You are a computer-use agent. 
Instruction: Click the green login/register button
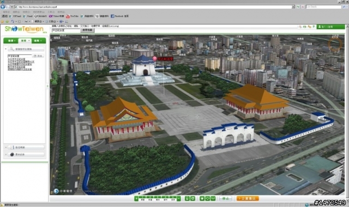click(x=330, y=27)
